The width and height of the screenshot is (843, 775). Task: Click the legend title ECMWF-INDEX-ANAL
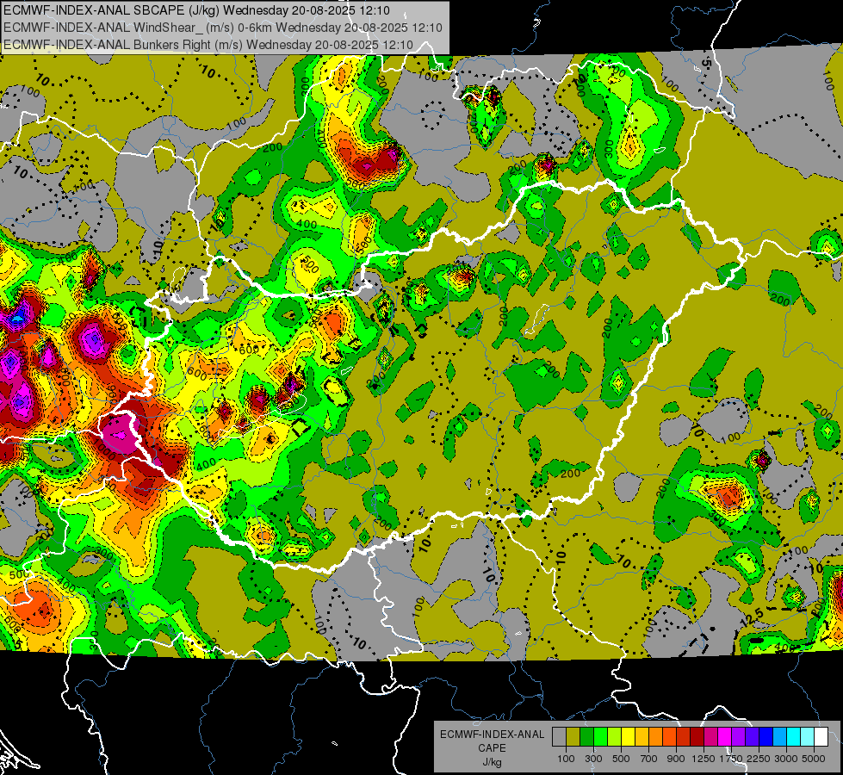pos(492,735)
